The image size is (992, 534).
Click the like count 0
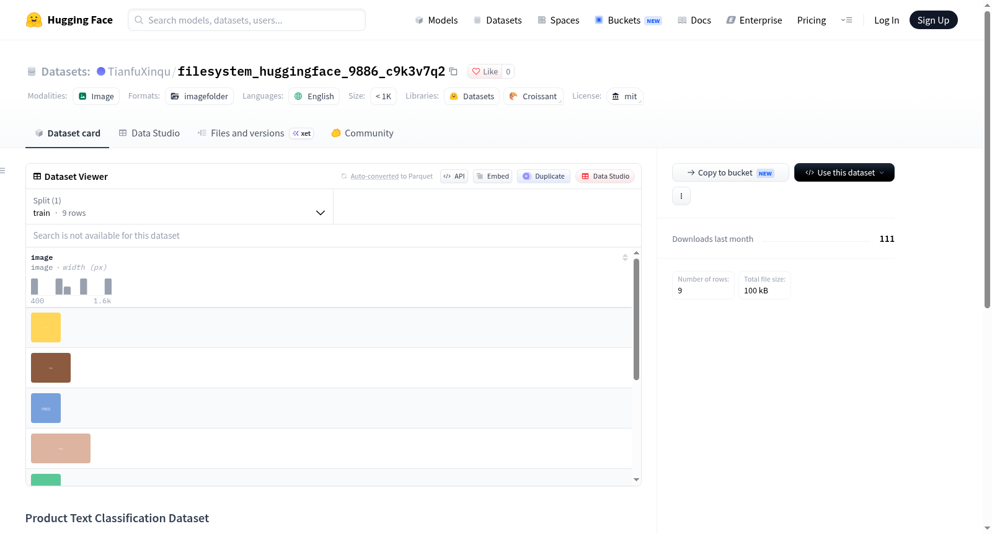(508, 71)
